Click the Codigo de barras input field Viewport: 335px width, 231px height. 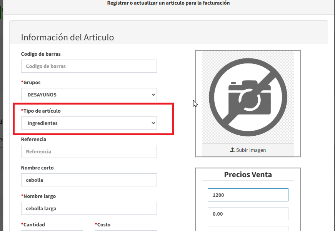coord(89,66)
